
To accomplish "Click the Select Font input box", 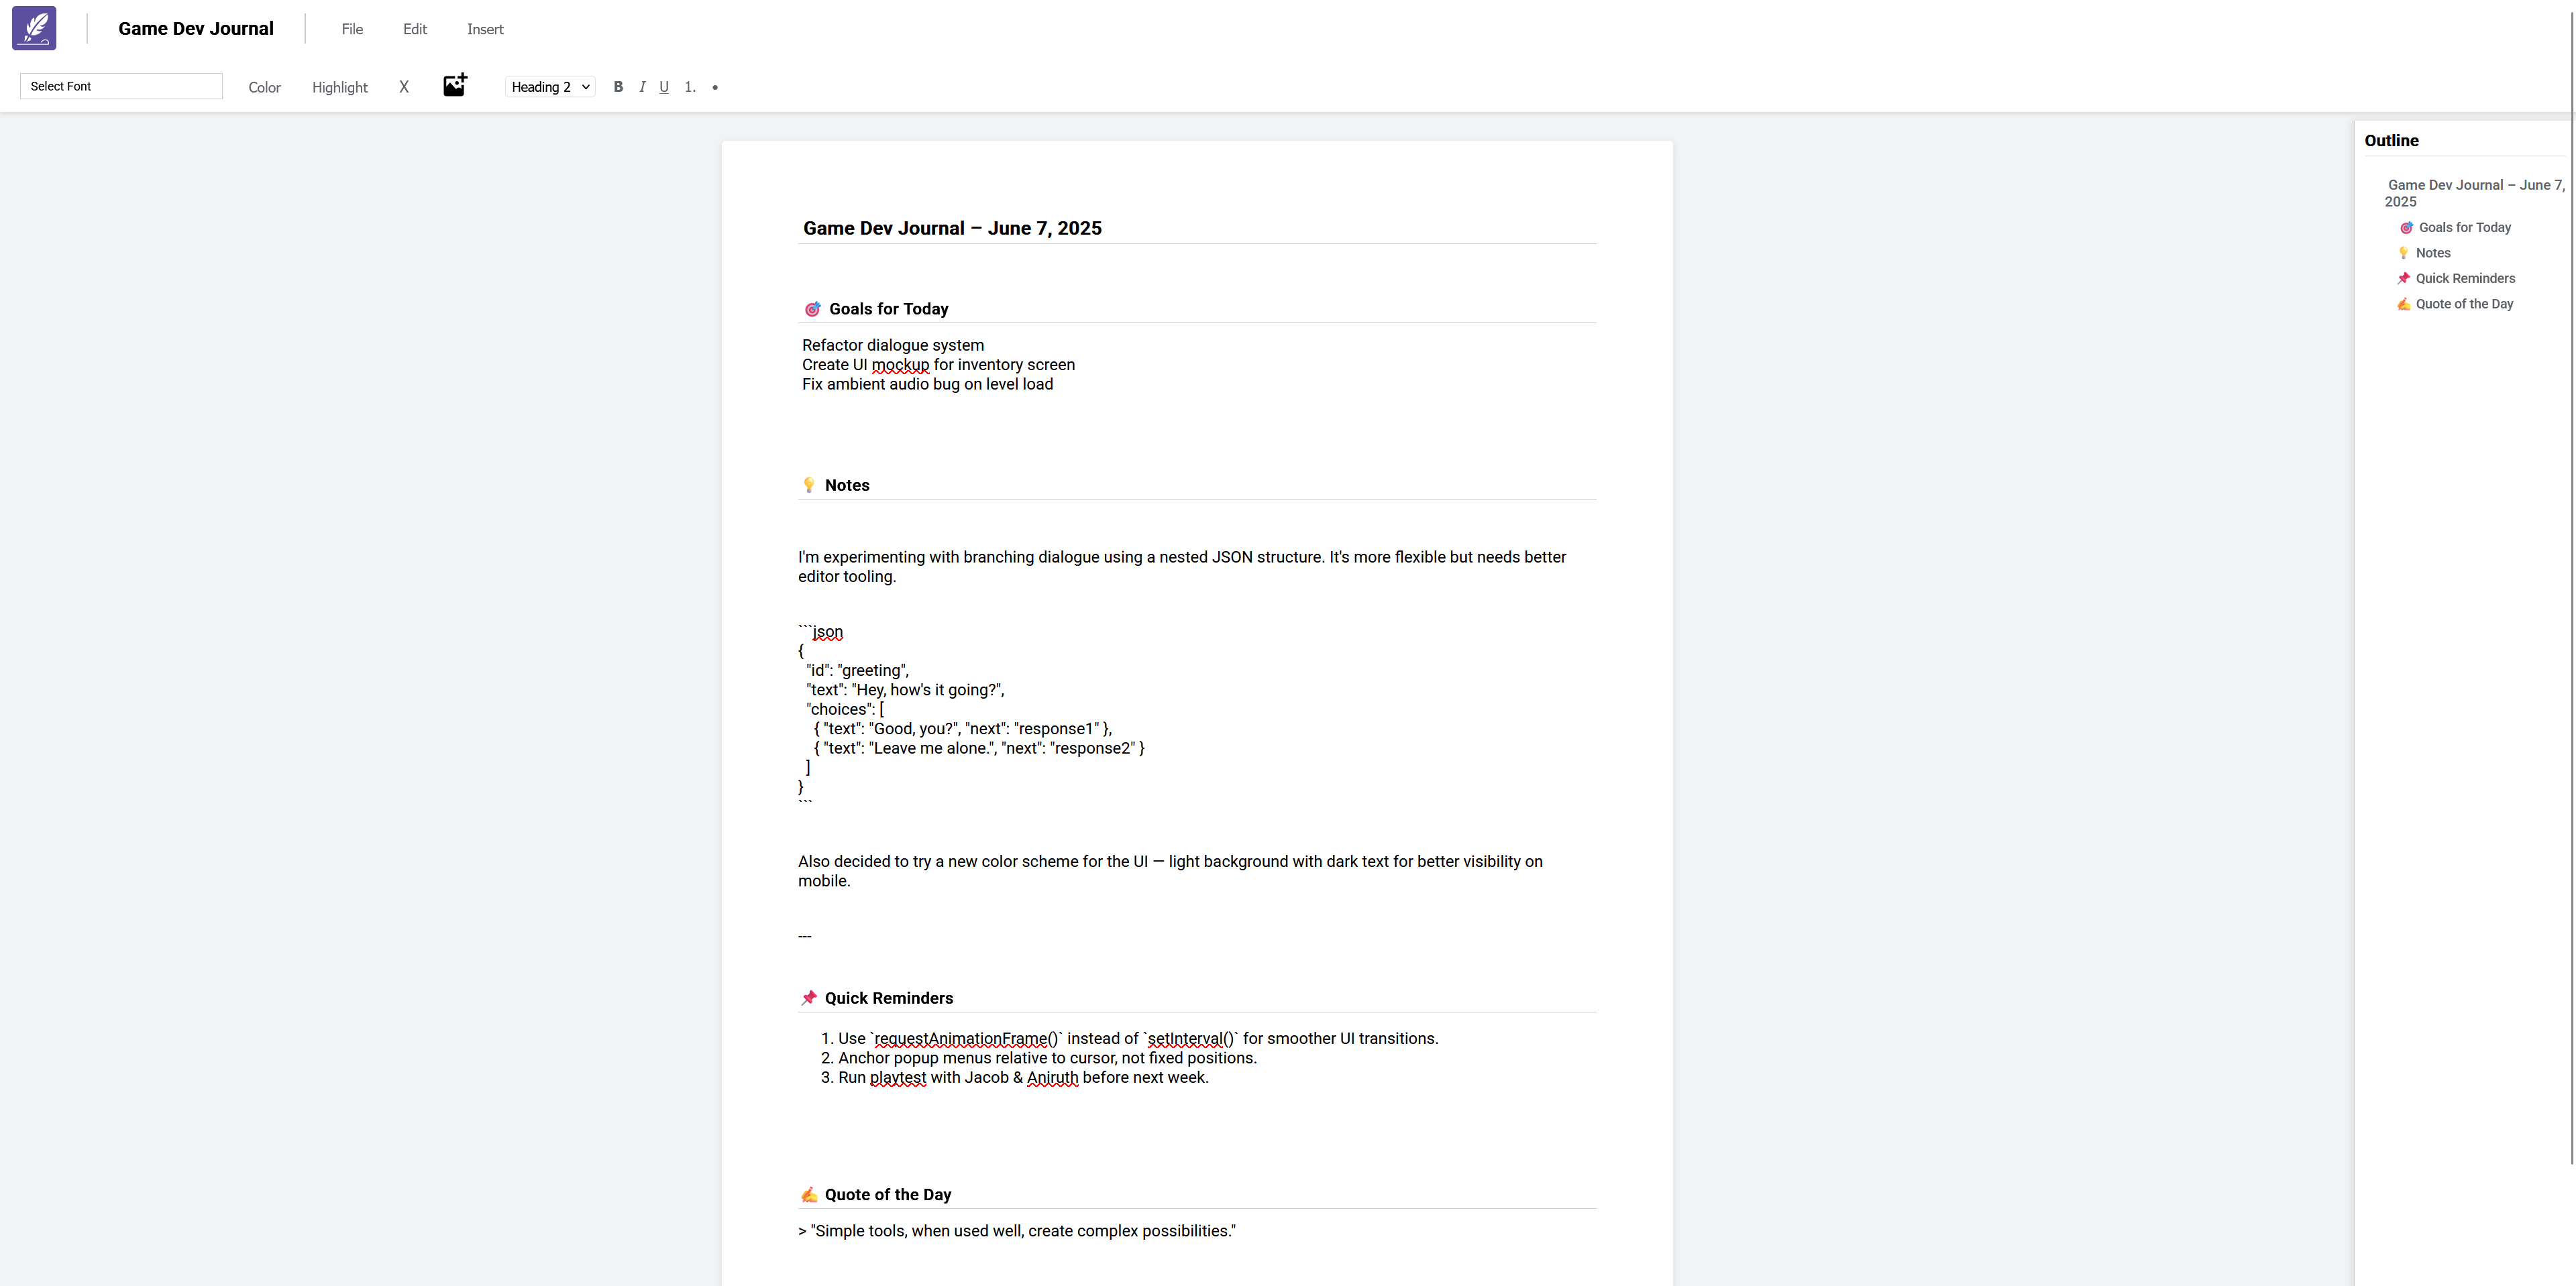I will 121,86.
